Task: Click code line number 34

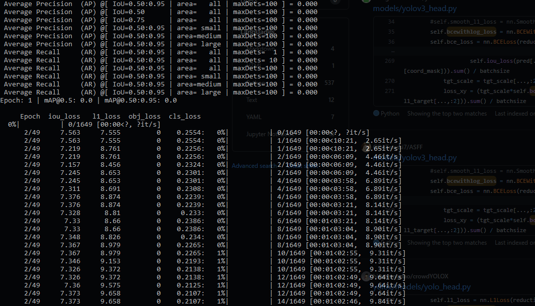Action: 391,22
